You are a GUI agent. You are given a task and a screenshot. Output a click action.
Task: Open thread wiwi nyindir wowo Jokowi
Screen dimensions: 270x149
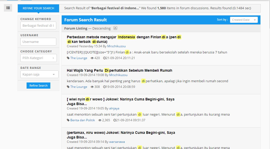pos(121,101)
